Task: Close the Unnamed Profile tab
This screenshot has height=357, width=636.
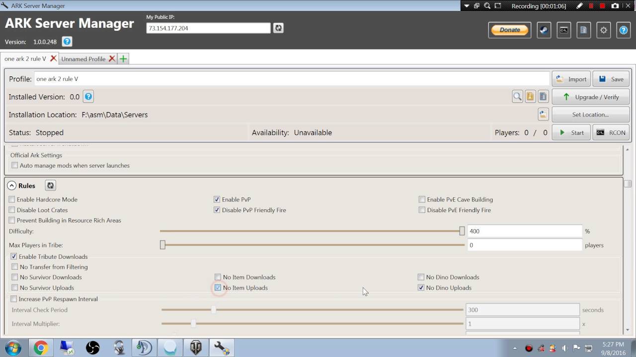Action: 112,59
